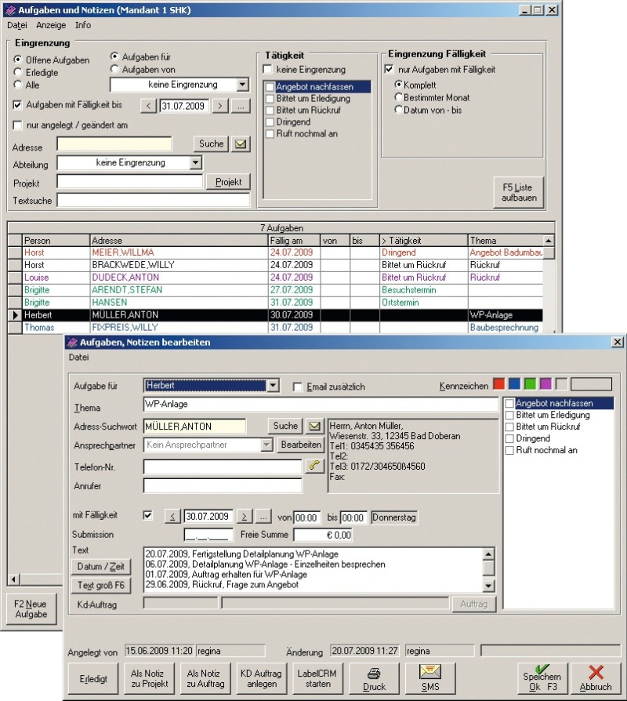
Task: Save with Speichern Ok F3 button
Action: tap(542, 678)
